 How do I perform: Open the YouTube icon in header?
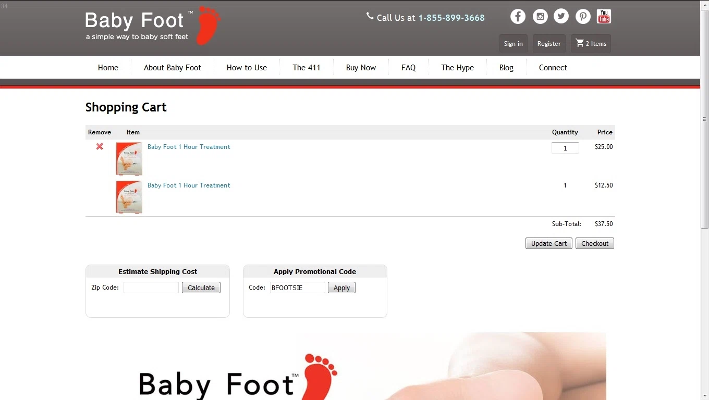(604, 16)
